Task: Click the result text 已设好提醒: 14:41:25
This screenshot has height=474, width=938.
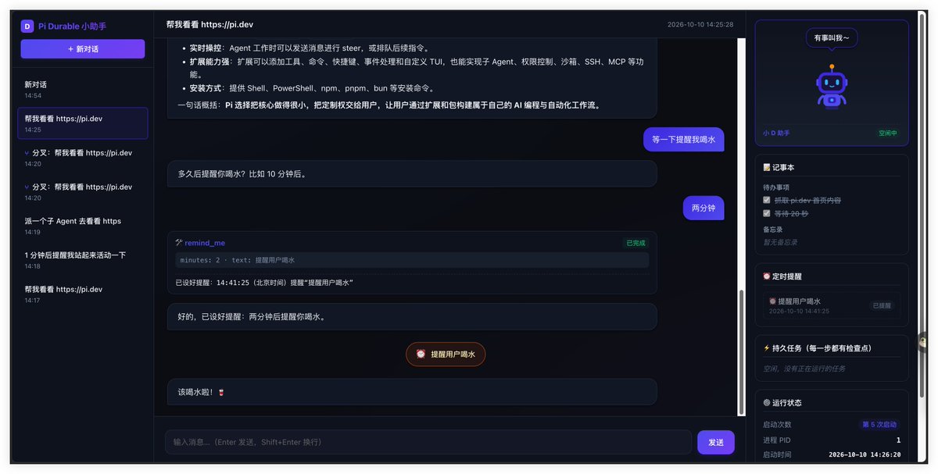Action: click(x=264, y=282)
